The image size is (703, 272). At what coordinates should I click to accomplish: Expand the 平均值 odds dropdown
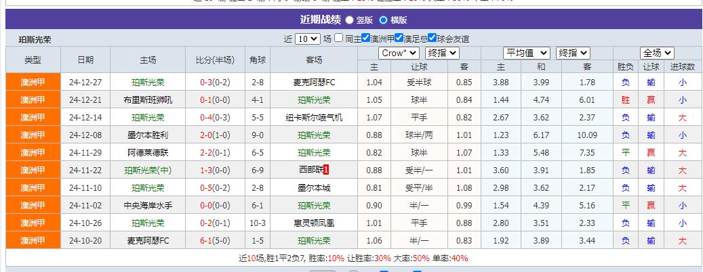pos(526,53)
